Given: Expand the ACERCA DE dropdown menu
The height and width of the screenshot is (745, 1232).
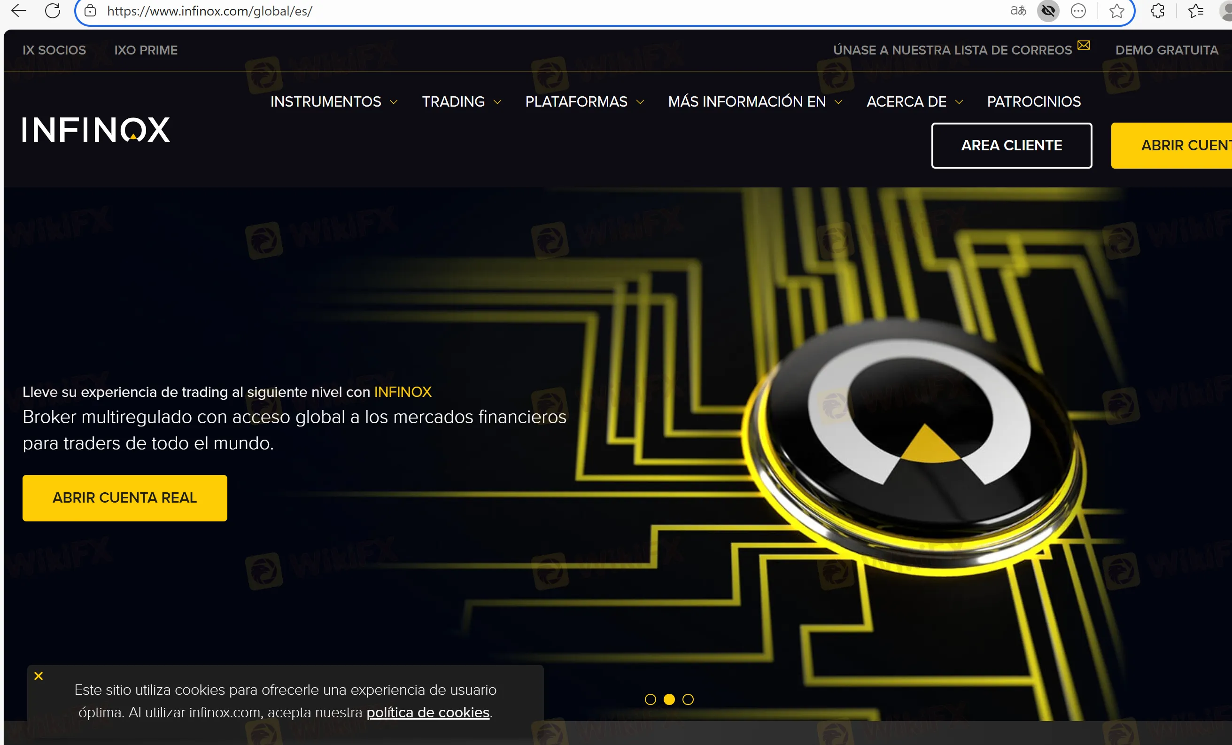Looking at the screenshot, I should (x=914, y=101).
